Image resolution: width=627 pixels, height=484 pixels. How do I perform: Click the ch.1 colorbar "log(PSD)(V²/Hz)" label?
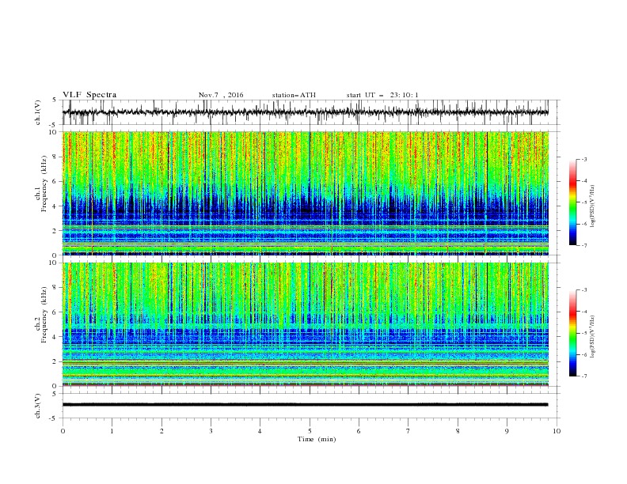593,206
